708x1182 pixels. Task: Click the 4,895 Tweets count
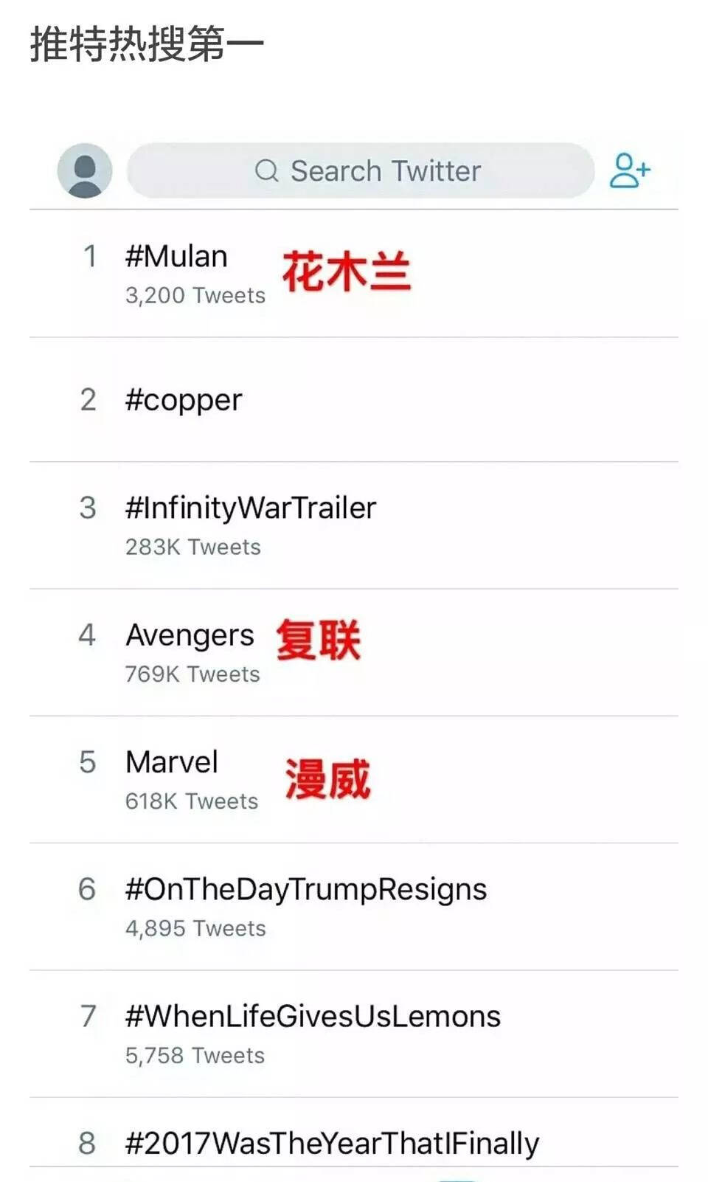click(x=195, y=927)
